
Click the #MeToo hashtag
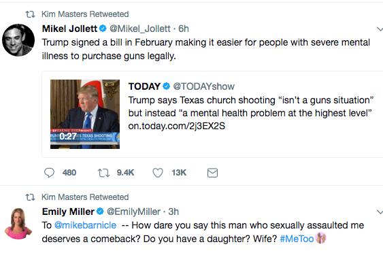click(x=297, y=239)
